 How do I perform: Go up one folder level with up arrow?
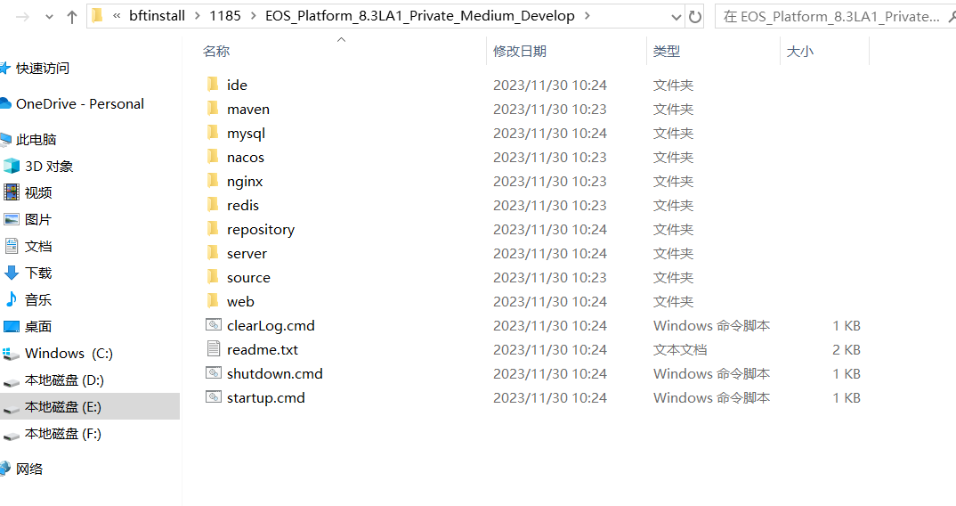point(72,17)
